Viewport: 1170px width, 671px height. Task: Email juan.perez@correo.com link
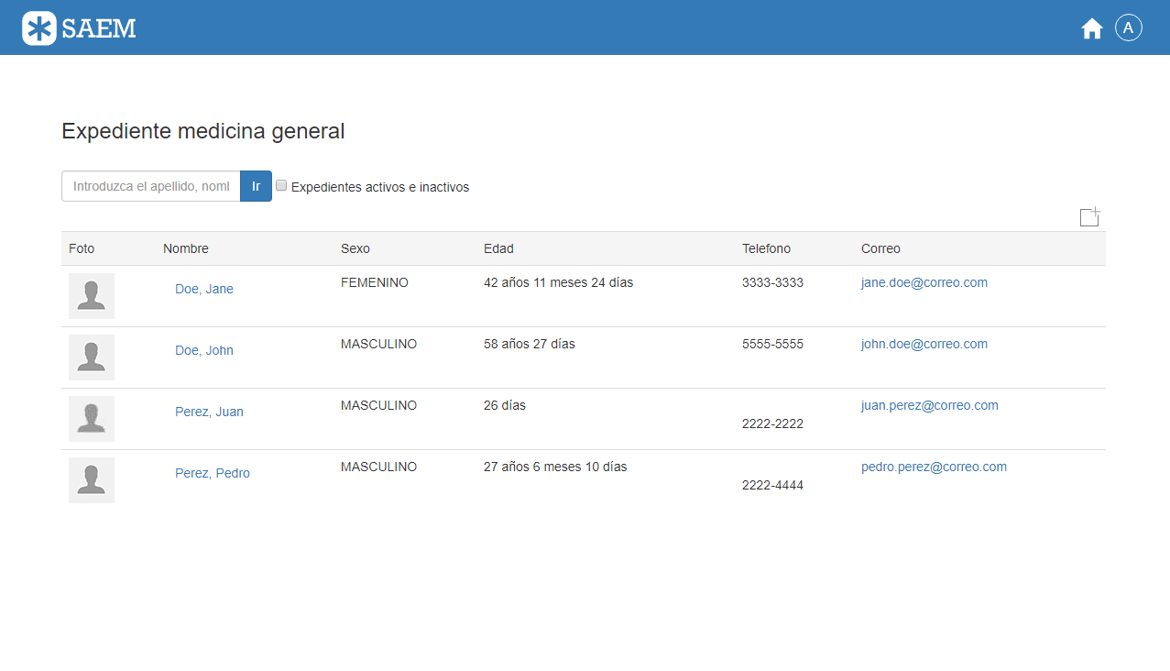(930, 405)
